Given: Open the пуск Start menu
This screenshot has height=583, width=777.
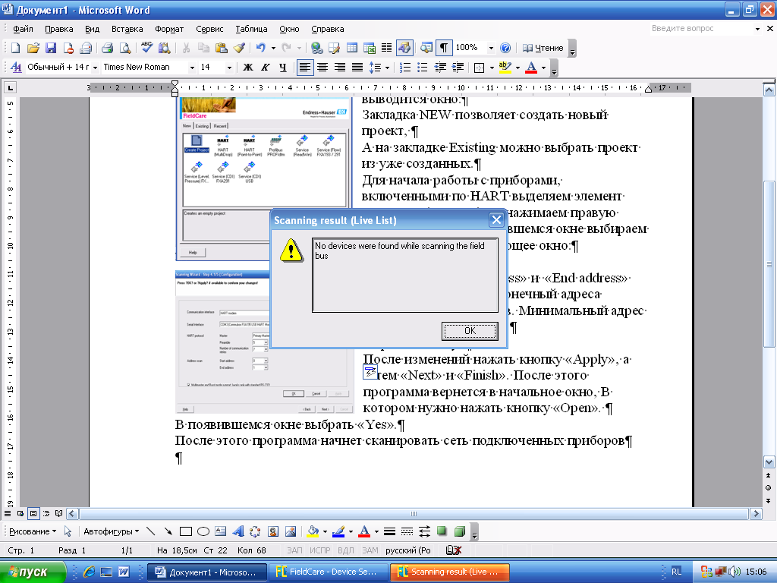Looking at the screenshot, I should tap(33, 572).
